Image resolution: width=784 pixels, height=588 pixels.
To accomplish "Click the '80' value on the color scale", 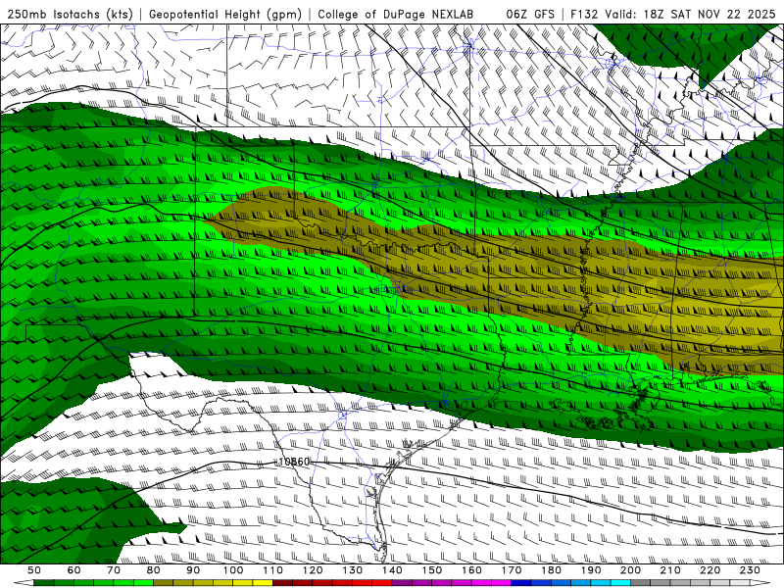I will point(153,570).
